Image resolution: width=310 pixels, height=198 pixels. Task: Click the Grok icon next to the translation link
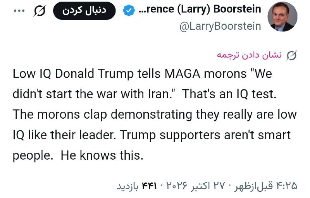pos(292,56)
